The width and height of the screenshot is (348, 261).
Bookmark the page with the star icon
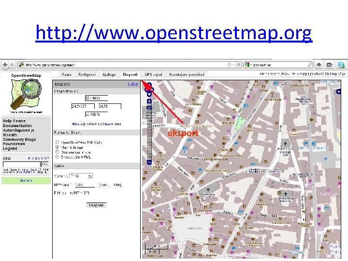pos(229,65)
